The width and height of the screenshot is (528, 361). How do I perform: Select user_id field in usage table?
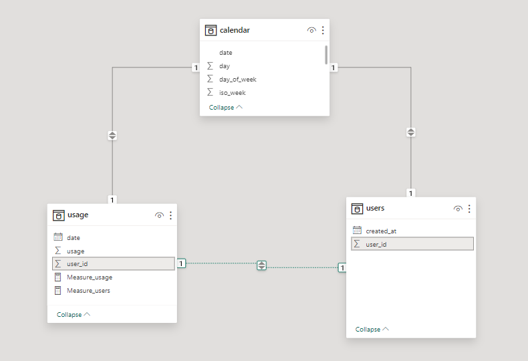click(114, 263)
